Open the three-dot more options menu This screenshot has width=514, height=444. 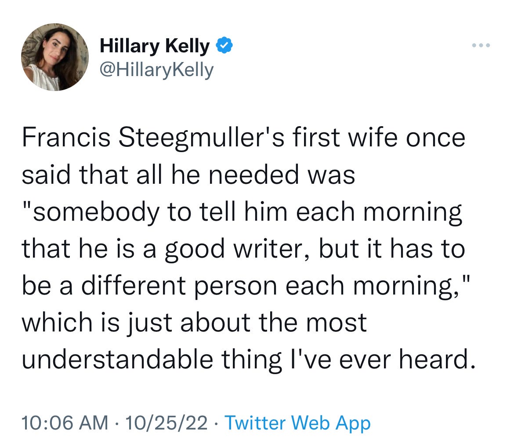[481, 45]
